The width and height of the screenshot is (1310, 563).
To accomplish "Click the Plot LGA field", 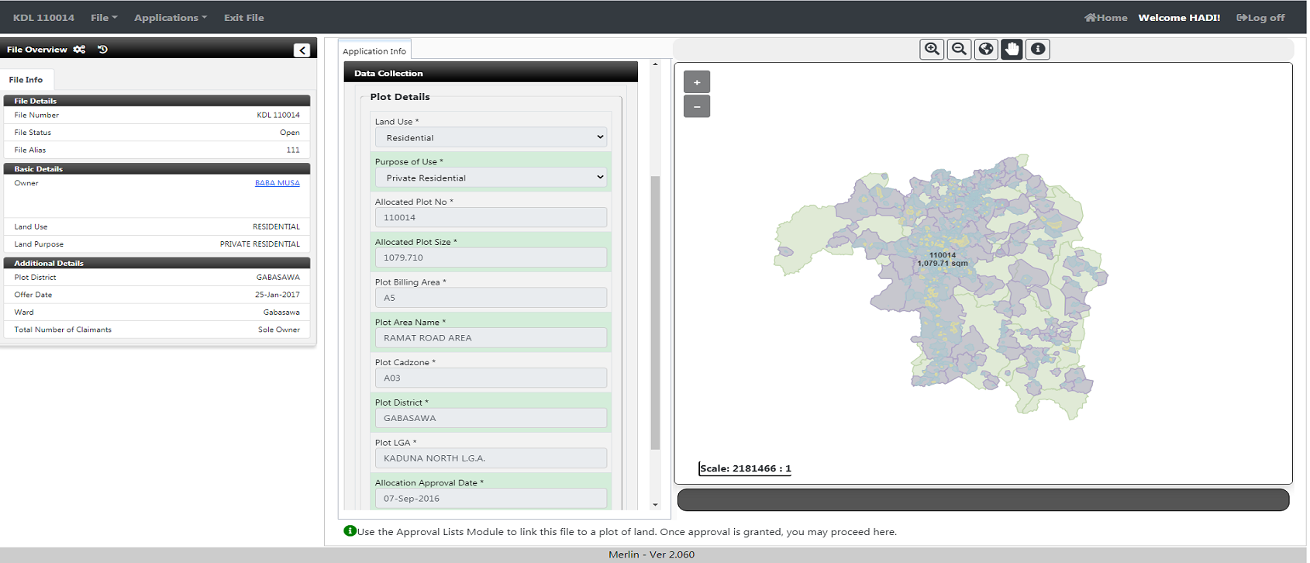I will click(491, 458).
